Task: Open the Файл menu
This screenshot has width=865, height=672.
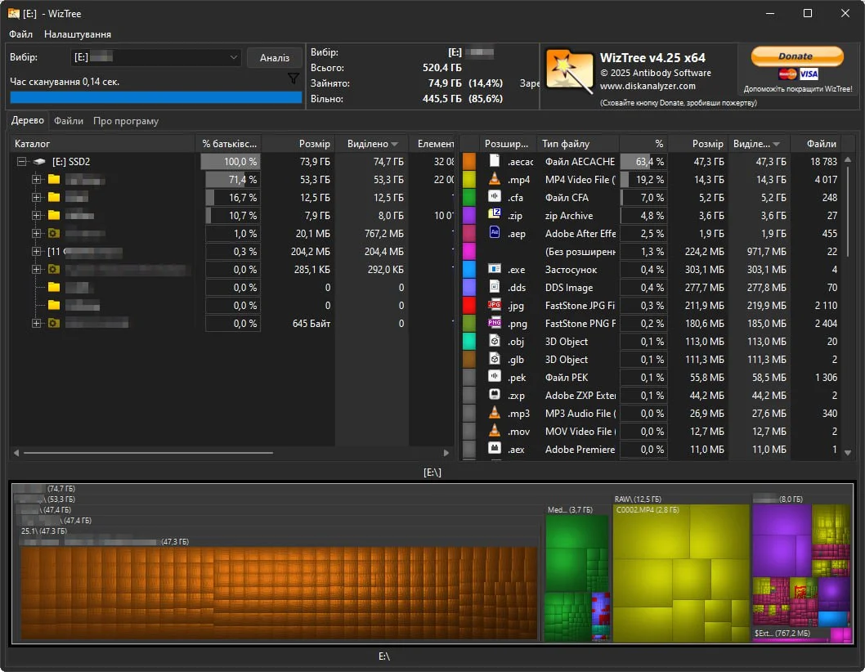Action: point(20,34)
